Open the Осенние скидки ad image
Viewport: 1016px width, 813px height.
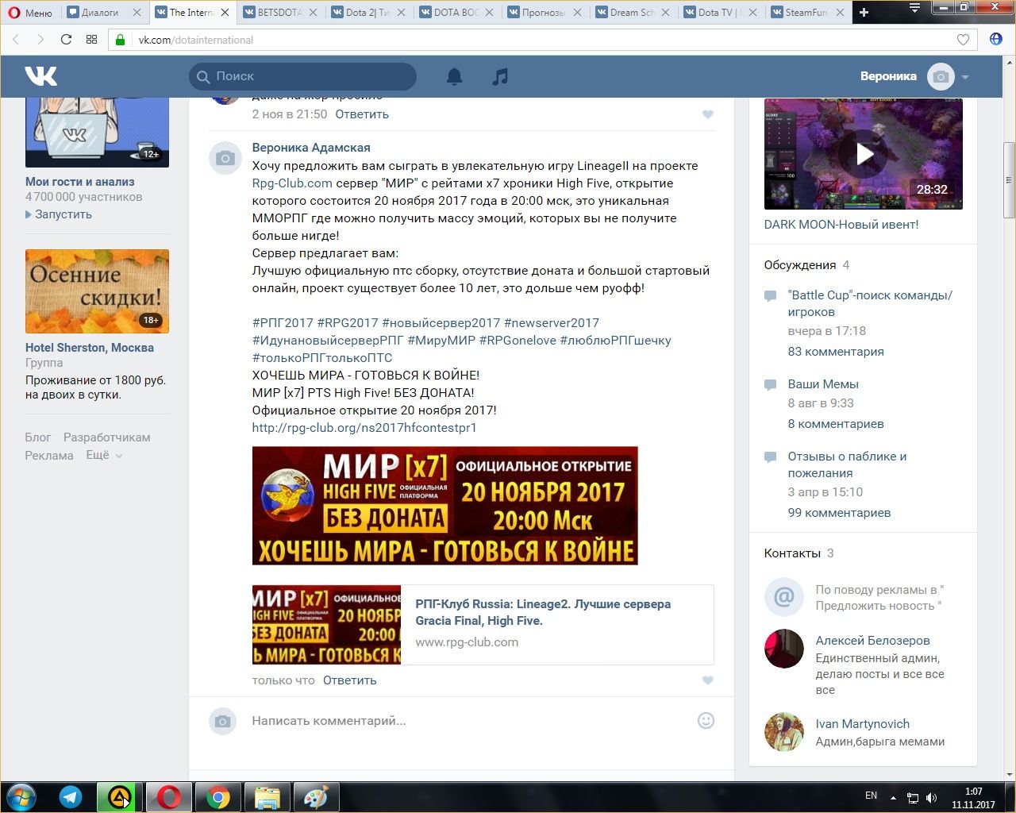(x=97, y=291)
